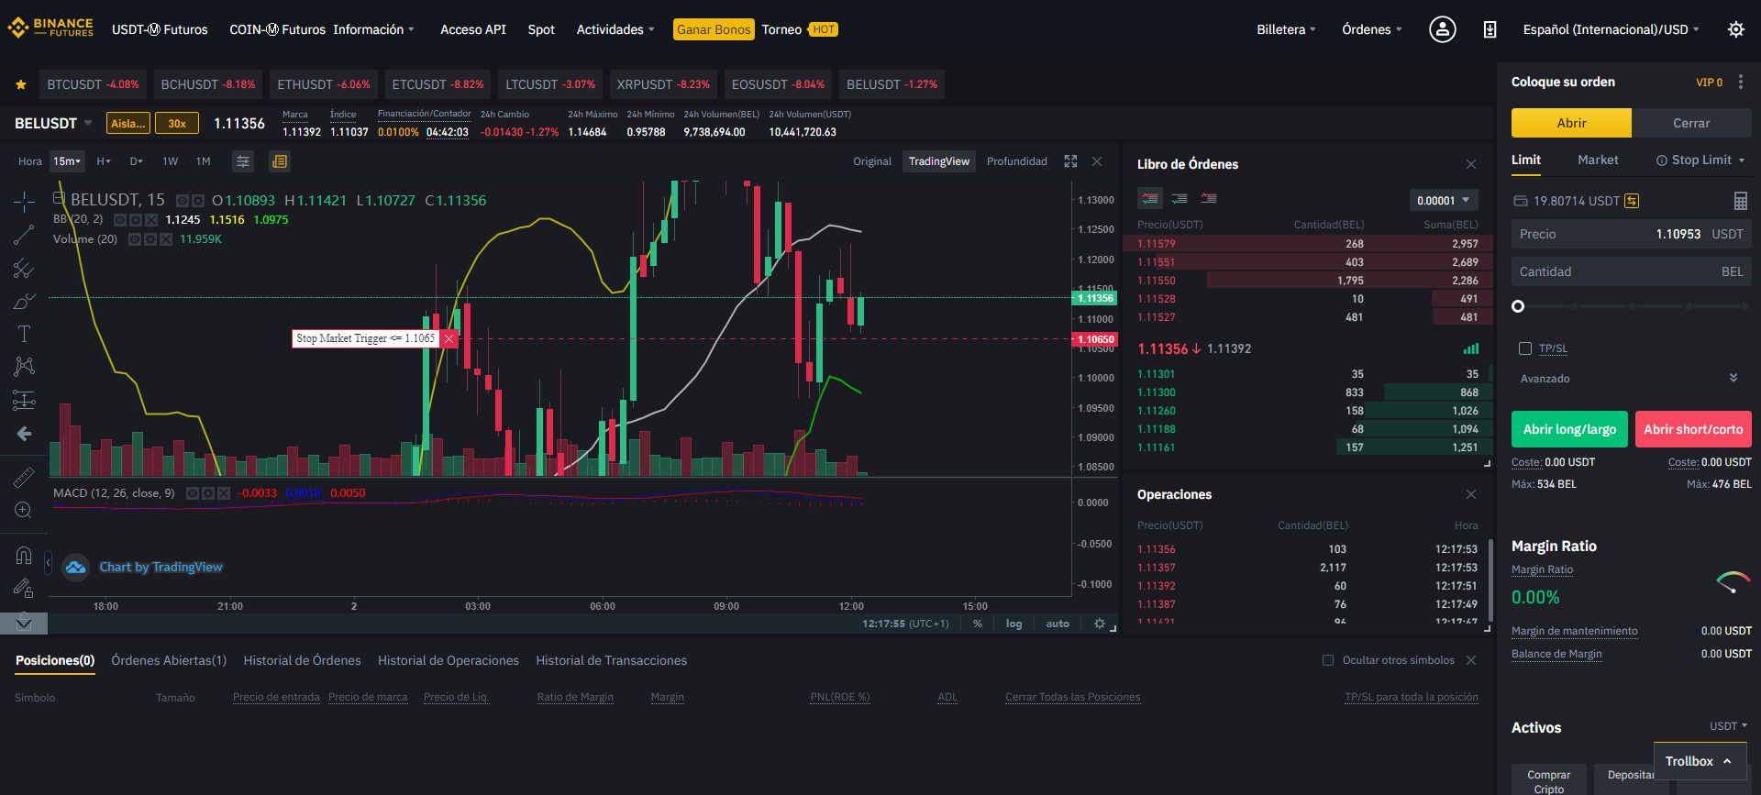Check Ocultar otros símbolos
The width and height of the screenshot is (1761, 795).
tap(1327, 660)
